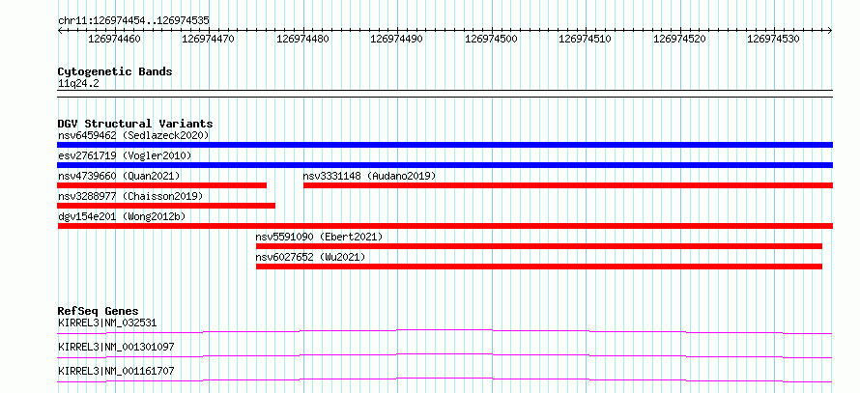Open the KIRREL3|NM_001301097 gene label

[x=116, y=347]
